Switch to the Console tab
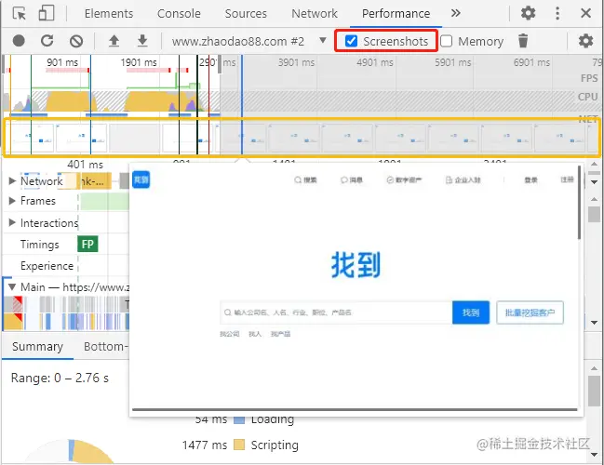The height and width of the screenshot is (465, 604). pos(179,13)
